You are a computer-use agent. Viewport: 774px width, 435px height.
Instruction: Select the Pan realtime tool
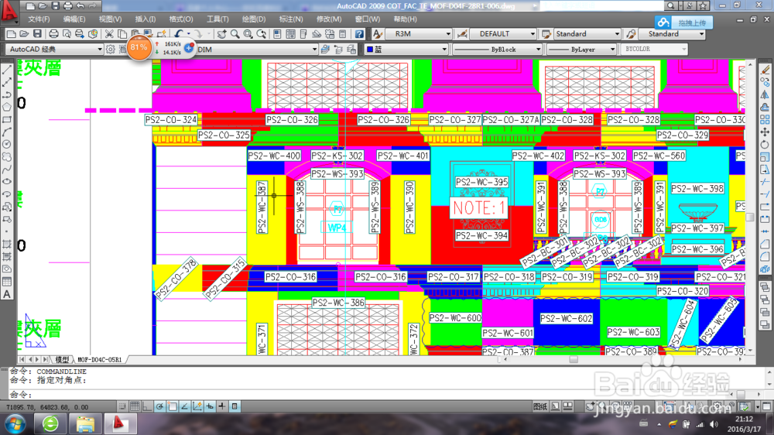coord(222,34)
